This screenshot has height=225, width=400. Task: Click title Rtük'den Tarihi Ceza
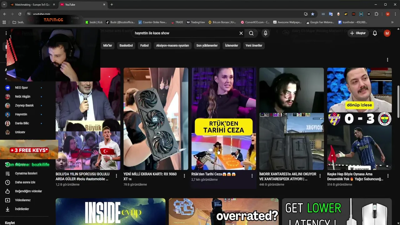point(214,174)
